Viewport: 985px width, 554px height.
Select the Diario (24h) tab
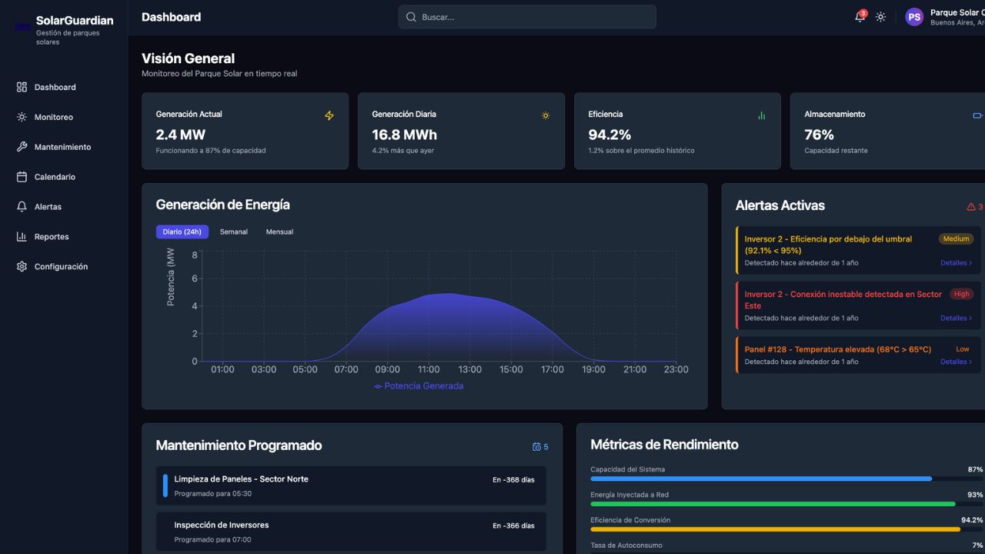(182, 232)
